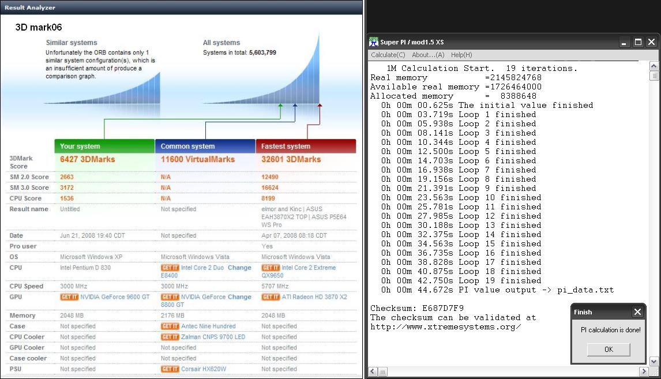
Task: Click the Super PI horizontal scroll right arrow
Action: [643, 372]
